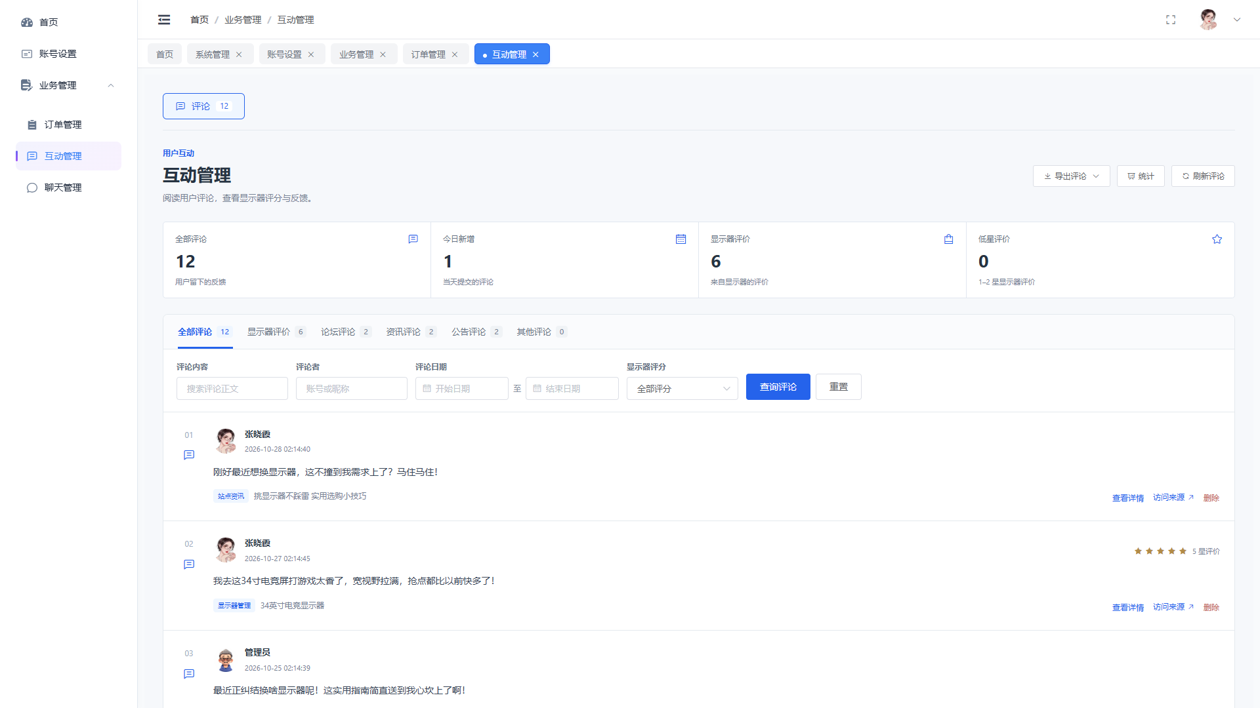This screenshot has height=708, width=1260.
Task: Delete comment 01 via 删除 link
Action: click(1211, 498)
